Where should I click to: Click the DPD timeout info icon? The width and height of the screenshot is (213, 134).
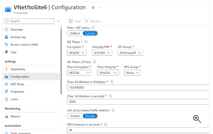point(105,124)
